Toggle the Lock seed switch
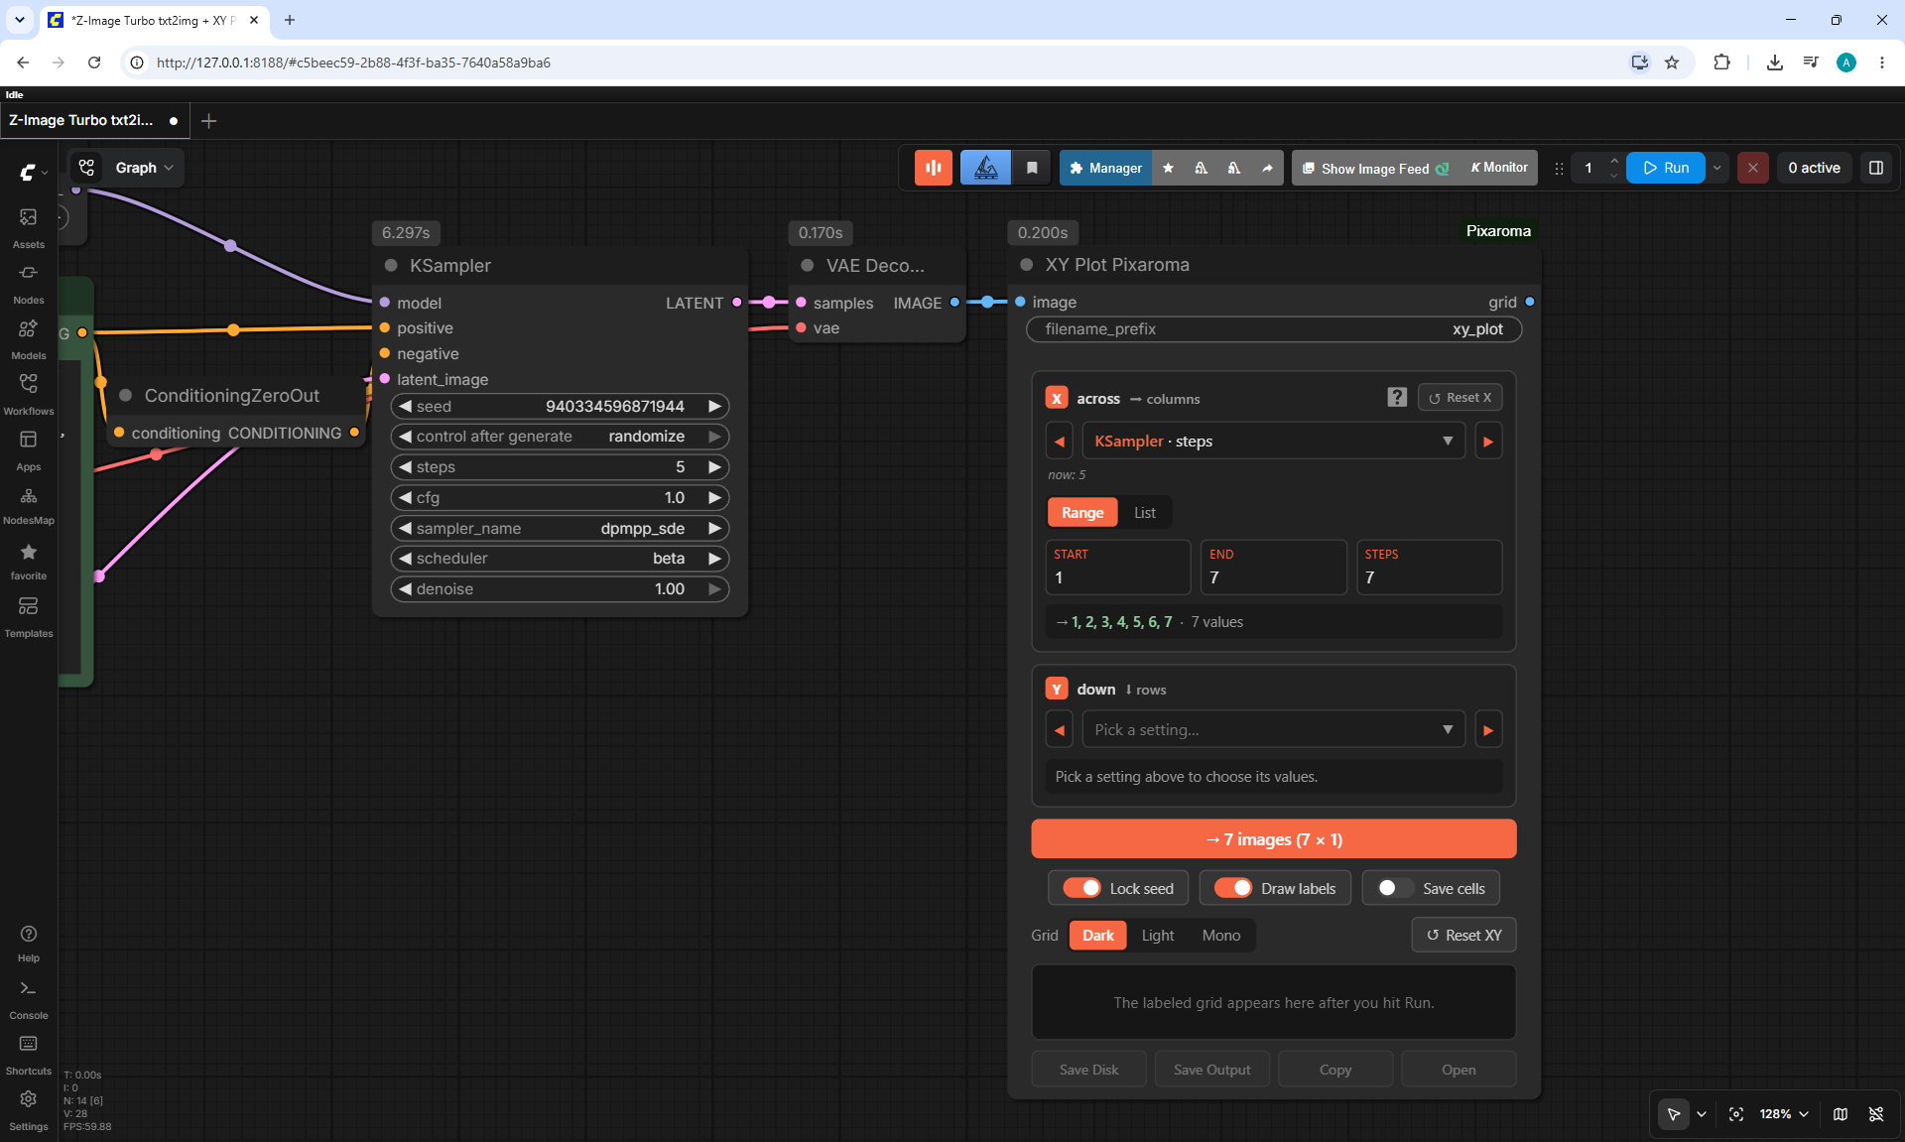 1081,888
